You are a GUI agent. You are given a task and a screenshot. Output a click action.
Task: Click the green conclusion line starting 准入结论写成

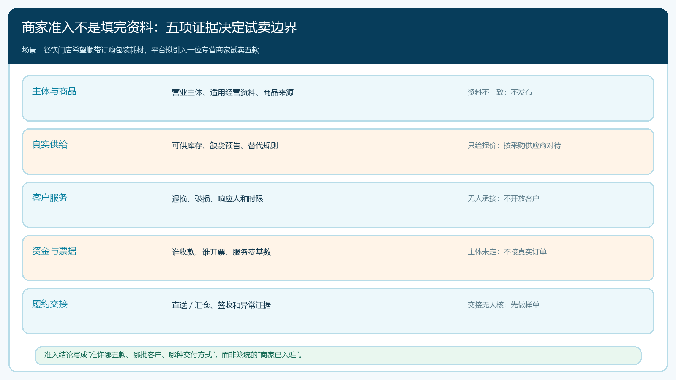click(174, 355)
